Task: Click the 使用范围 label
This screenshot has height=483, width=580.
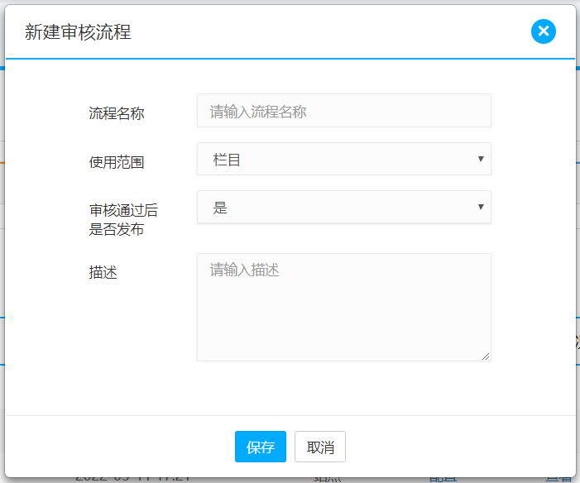Action: pyautogui.click(x=117, y=162)
